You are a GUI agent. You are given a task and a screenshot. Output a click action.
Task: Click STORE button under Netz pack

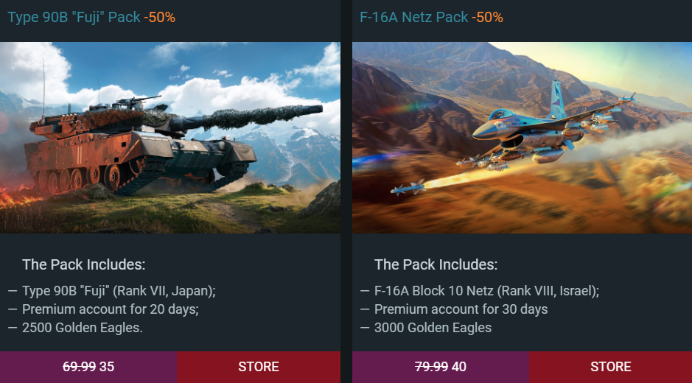(x=611, y=367)
